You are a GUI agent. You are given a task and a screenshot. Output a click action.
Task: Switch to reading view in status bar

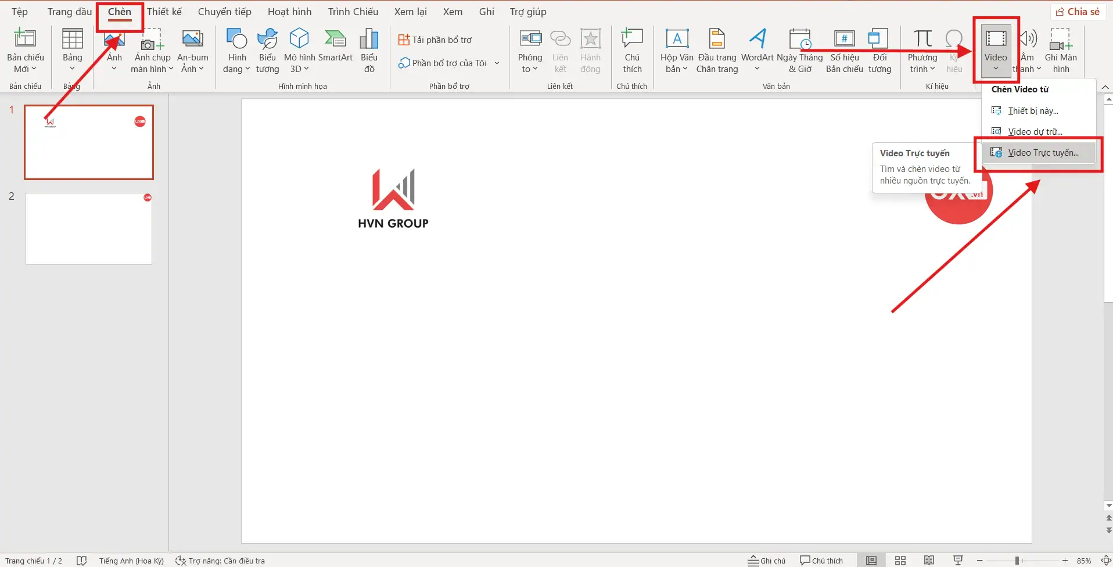tap(929, 561)
